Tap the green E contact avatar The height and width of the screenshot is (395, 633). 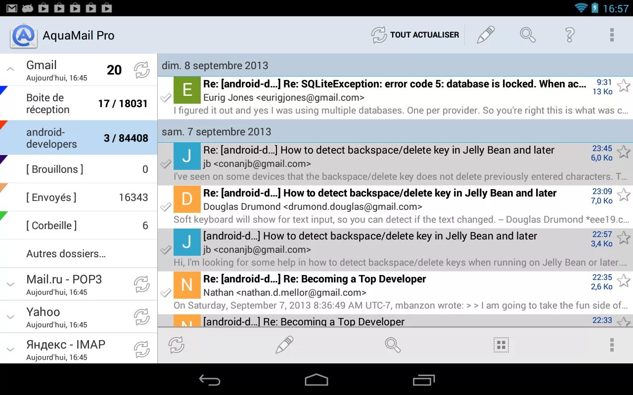pos(187,90)
